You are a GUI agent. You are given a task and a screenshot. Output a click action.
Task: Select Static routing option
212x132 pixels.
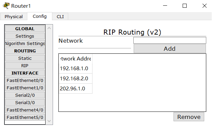(x=25, y=58)
